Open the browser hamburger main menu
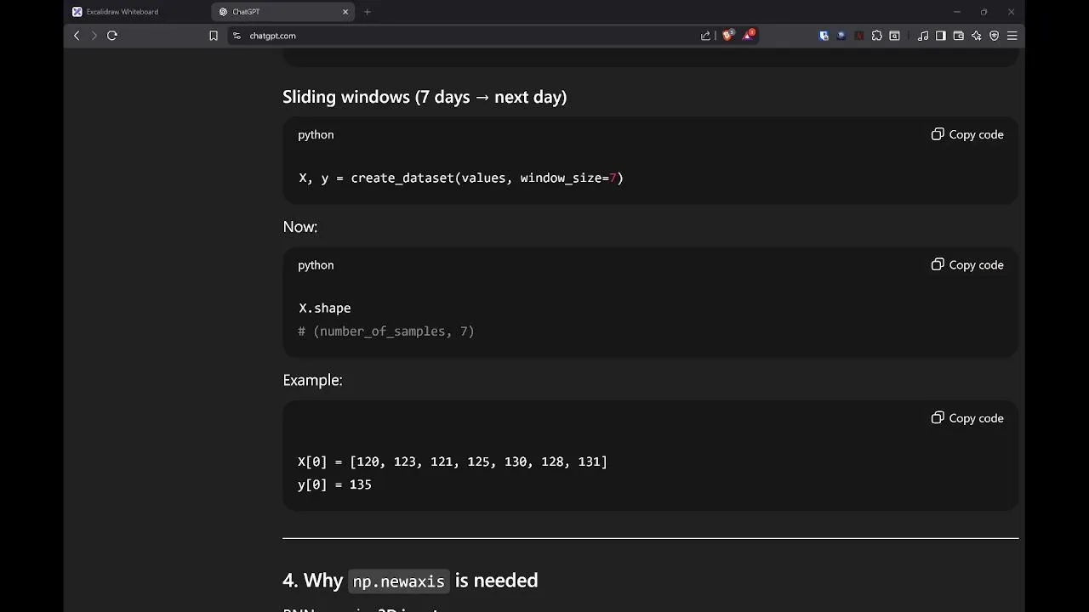The image size is (1089, 612). 1012,36
